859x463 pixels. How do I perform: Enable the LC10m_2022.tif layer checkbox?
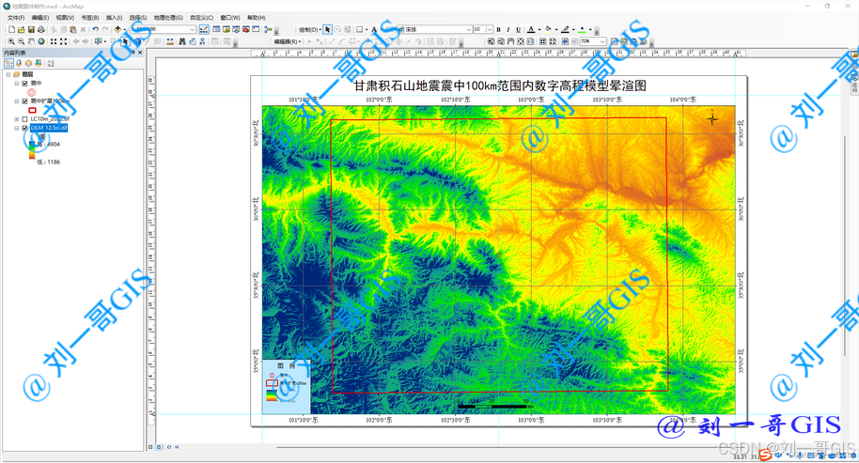24,119
